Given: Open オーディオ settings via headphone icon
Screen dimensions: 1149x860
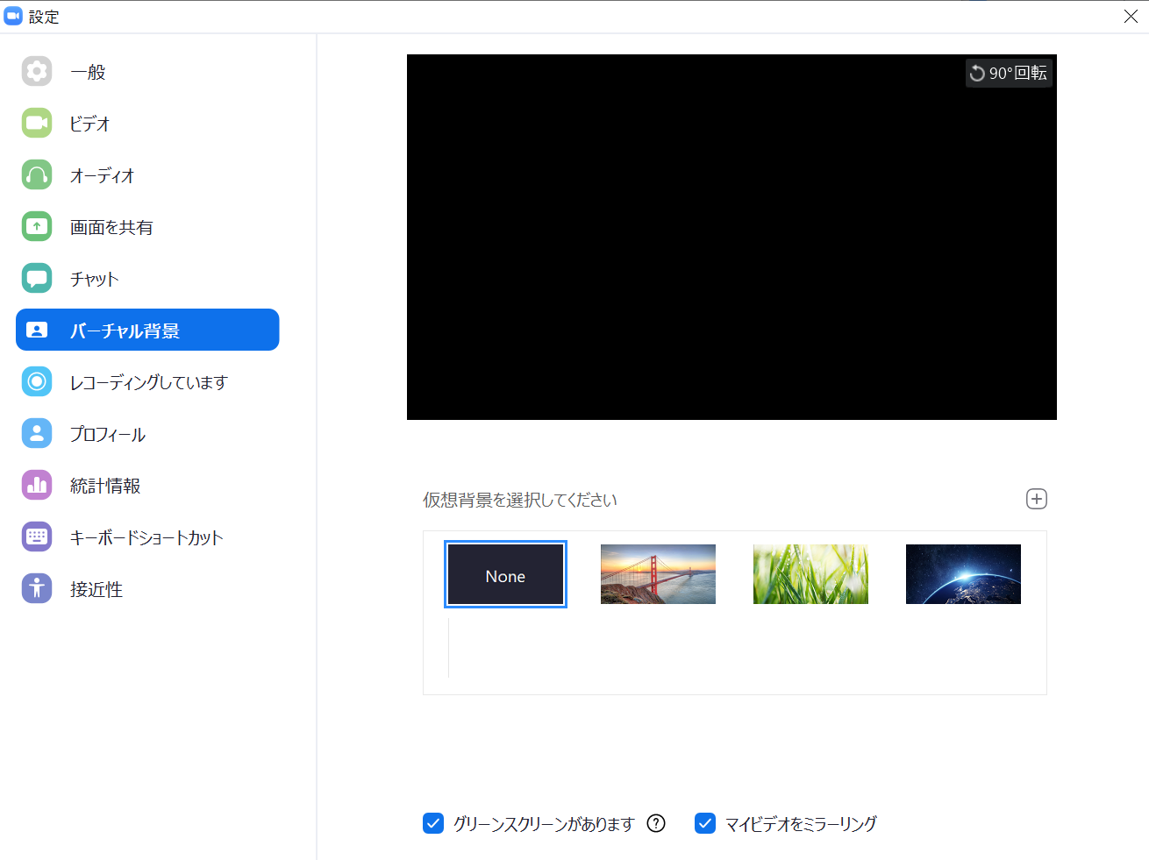Looking at the screenshot, I should [x=37, y=174].
